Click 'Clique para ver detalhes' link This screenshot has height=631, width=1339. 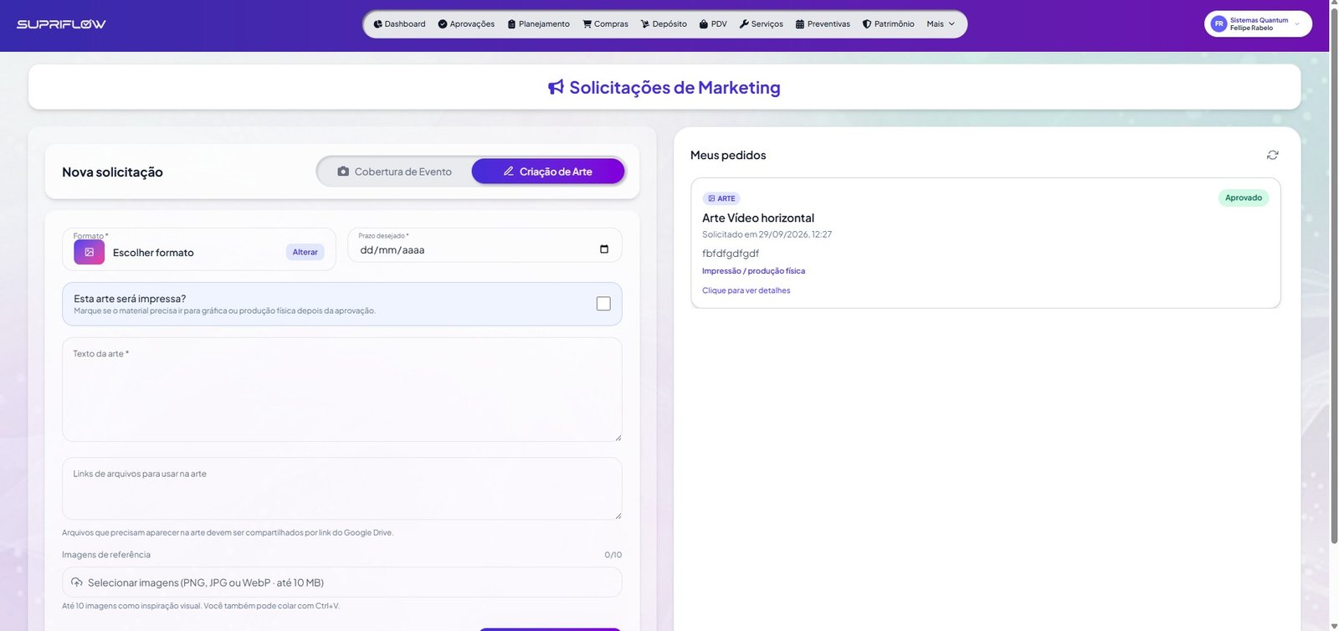[x=746, y=290]
